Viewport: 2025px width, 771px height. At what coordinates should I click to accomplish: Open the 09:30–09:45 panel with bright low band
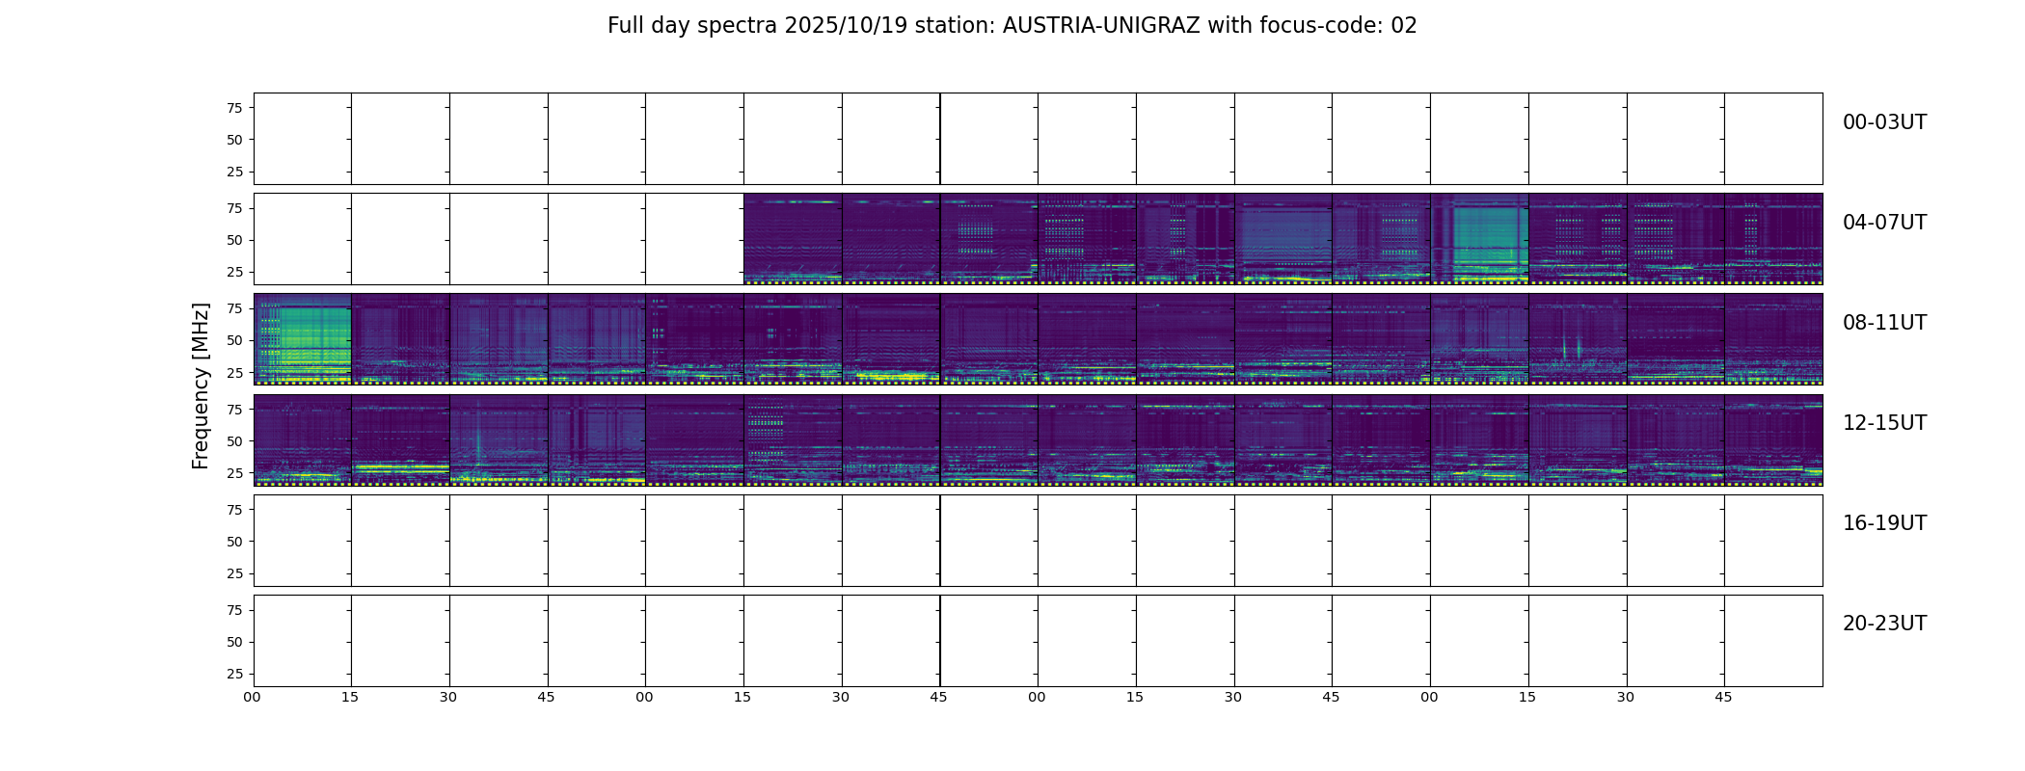pyautogui.click(x=891, y=339)
